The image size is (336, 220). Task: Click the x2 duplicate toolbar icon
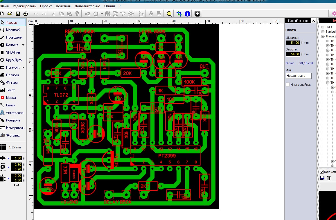87,14
